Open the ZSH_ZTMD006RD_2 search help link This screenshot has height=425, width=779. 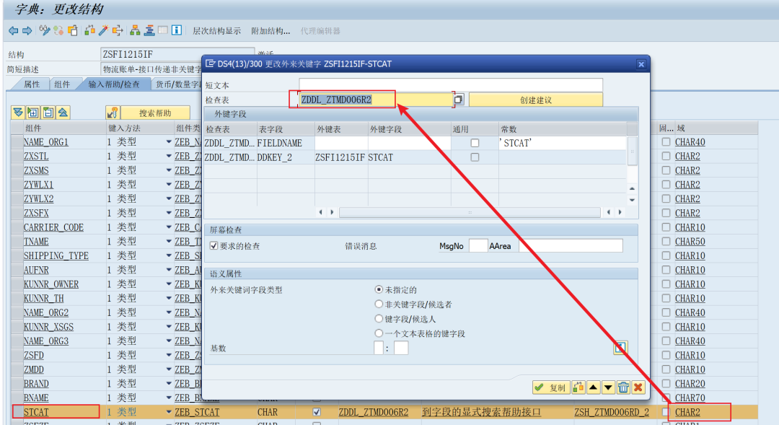[612, 412]
